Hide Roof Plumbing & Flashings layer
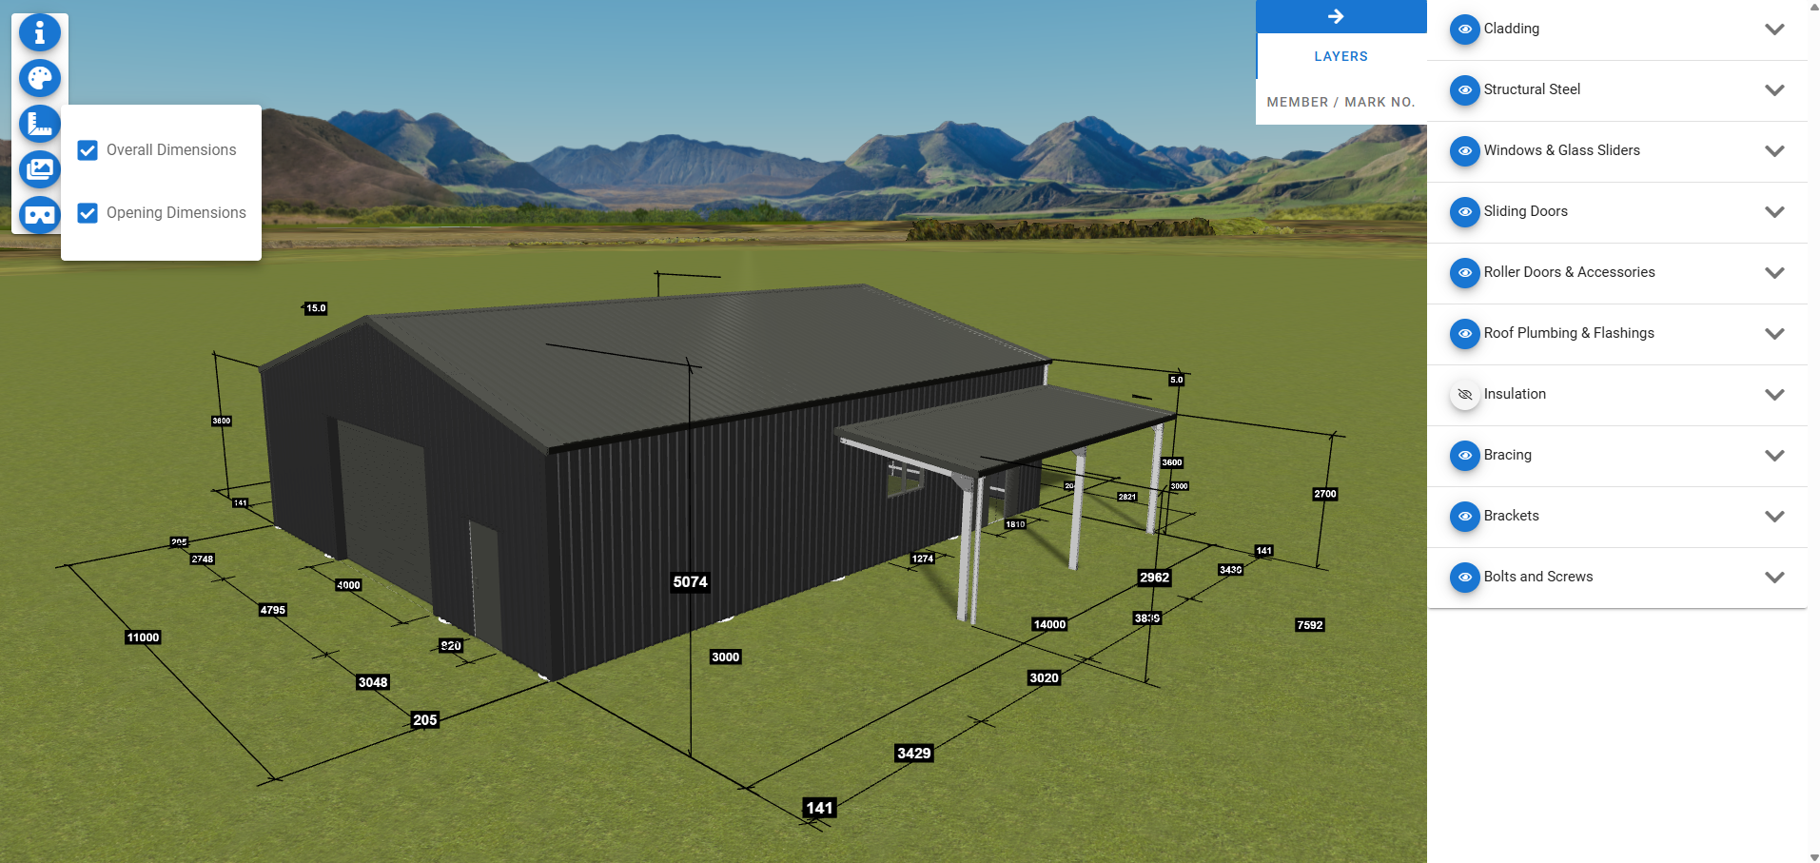Image resolution: width=1820 pixels, height=863 pixels. [x=1464, y=334]
